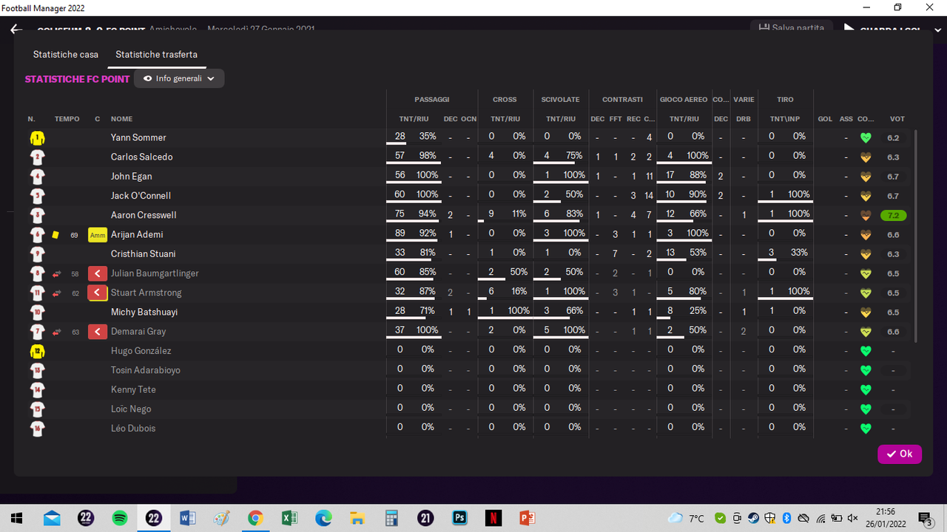The image size is (947, 532).
Task: Sort by the REC column header
Action: tap(633, 119)
